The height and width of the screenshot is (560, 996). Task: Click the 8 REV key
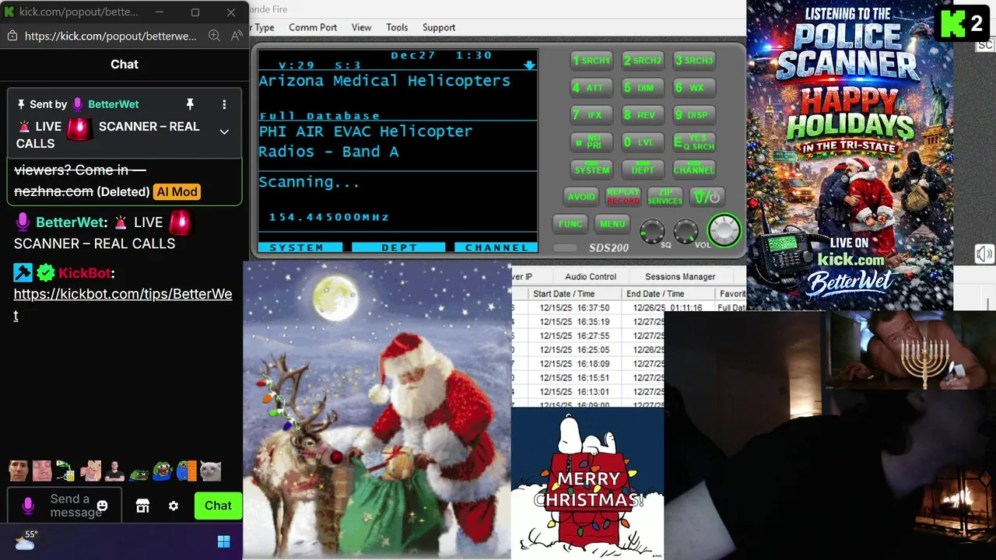(643, 115)
